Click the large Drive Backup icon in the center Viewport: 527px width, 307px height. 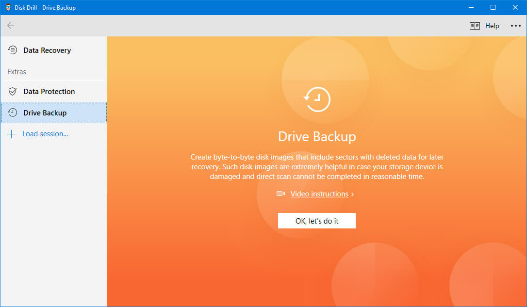click(x=317, y=99)
